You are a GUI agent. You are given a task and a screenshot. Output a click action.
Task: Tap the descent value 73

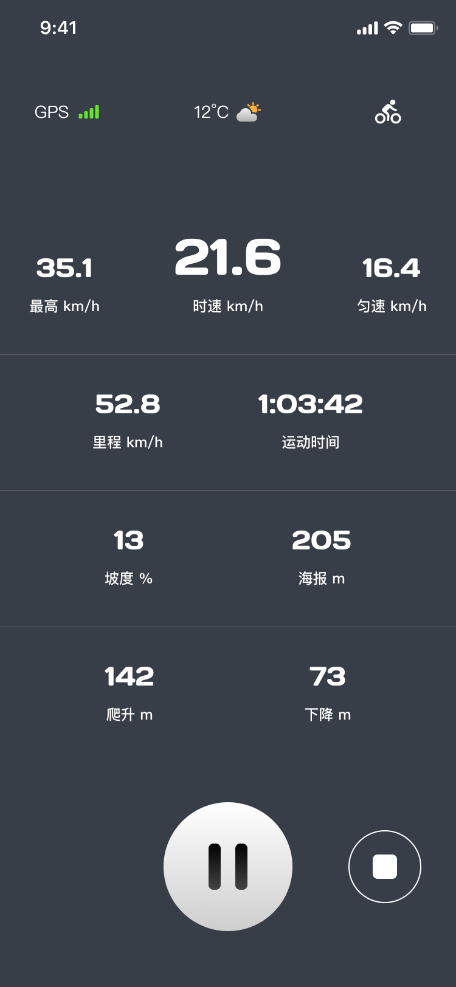[x=328, y=676]
